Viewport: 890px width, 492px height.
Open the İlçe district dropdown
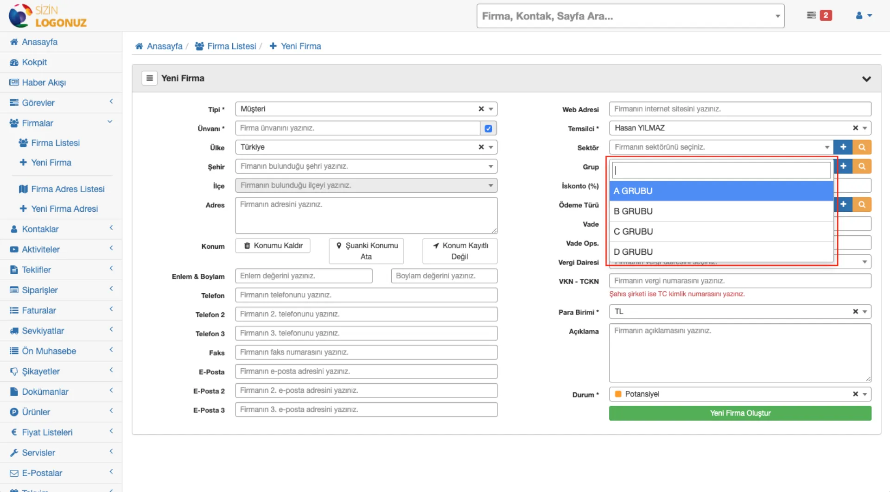click(x=366, y=185)
